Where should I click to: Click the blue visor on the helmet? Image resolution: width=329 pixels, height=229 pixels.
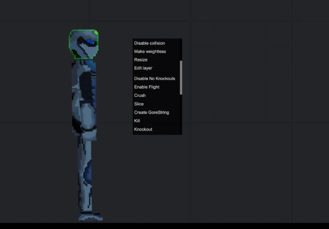89,43
